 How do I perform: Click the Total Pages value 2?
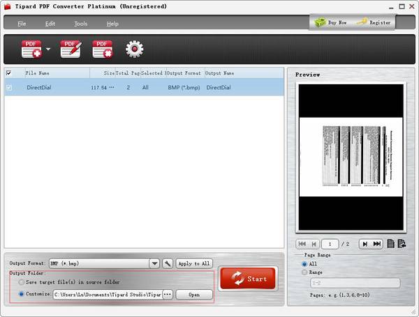point(128,88)
